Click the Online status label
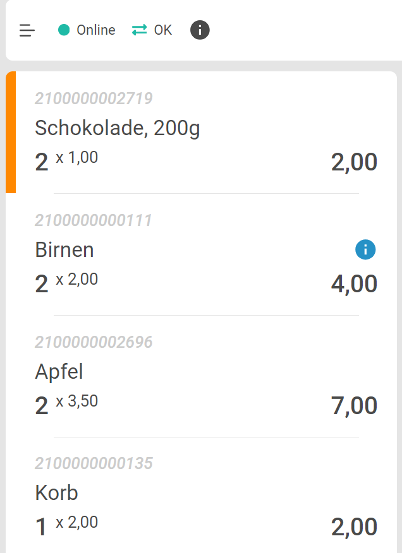402x553 pixels. click(96, 30)
